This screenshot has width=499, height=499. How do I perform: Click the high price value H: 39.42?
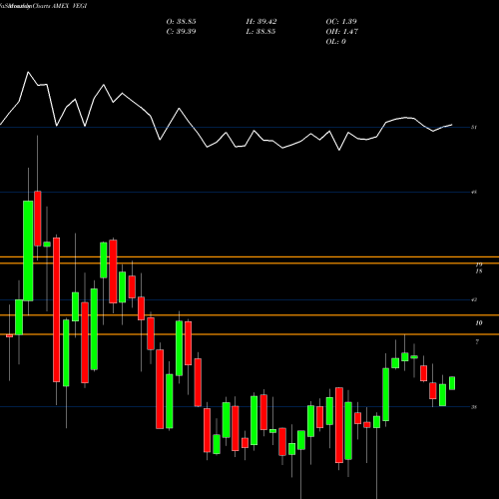pos(261,22)
